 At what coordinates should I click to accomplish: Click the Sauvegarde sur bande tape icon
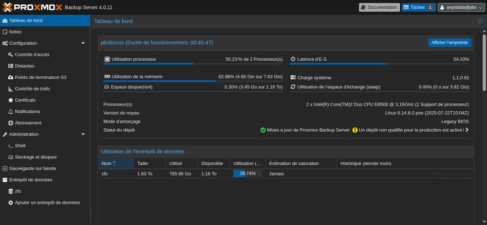coord(5,169)
